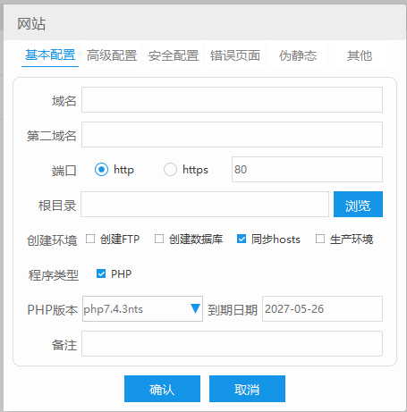Focus the 域名 input field
The height and width of the screenshot is (412, 407).
(x=232, y=100)
